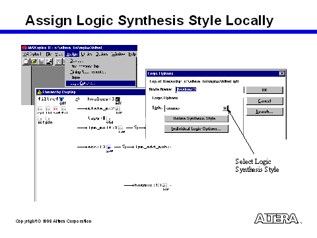Image resolution: width=317 pixels, height=238 pixels.
Task: Select the hvalues:3 tdf file icon
Action: 118,99
